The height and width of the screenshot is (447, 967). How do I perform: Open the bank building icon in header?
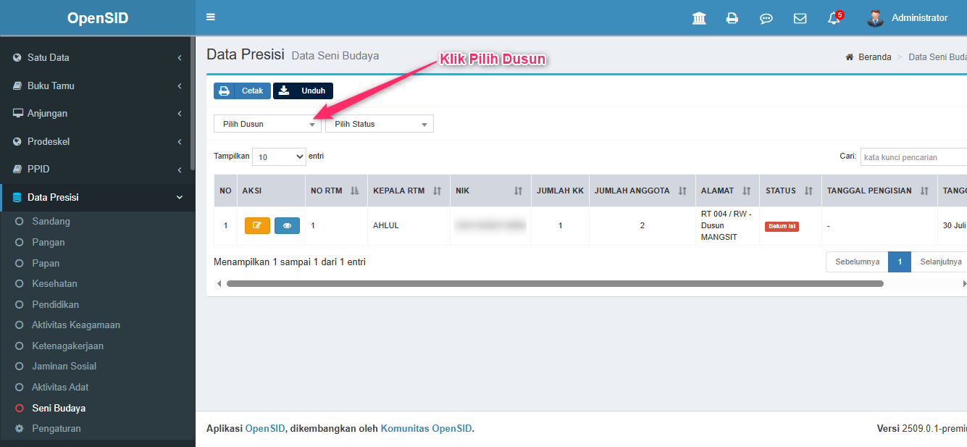pos(699,18)
